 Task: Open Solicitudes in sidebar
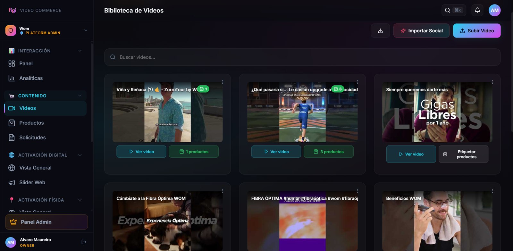[x=45, y=138]
